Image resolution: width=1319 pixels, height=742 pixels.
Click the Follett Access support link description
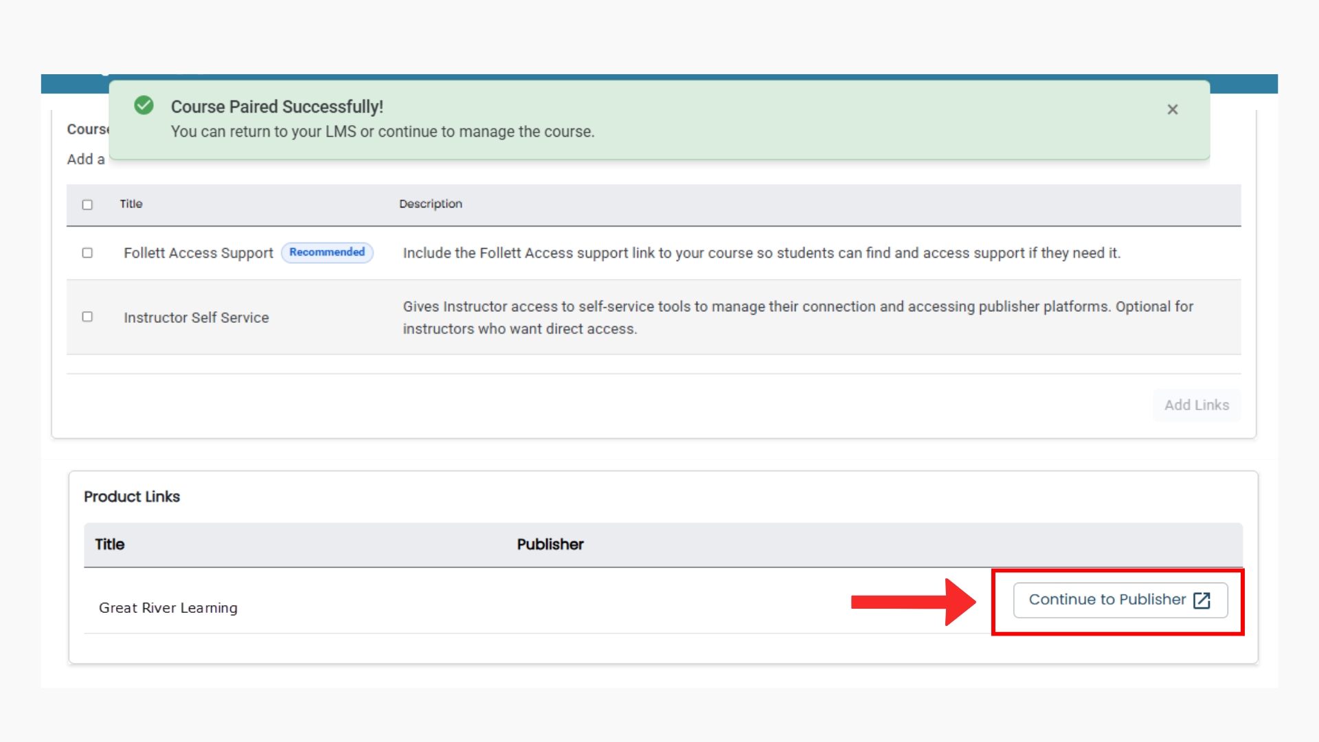coord(762,253)
